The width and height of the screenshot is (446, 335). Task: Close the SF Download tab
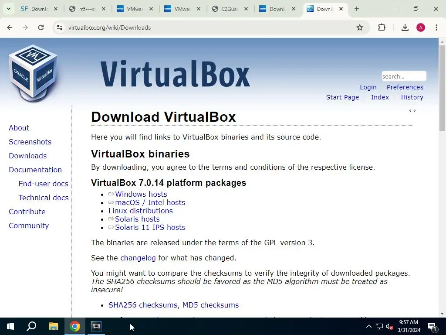[x=56, y=9]
